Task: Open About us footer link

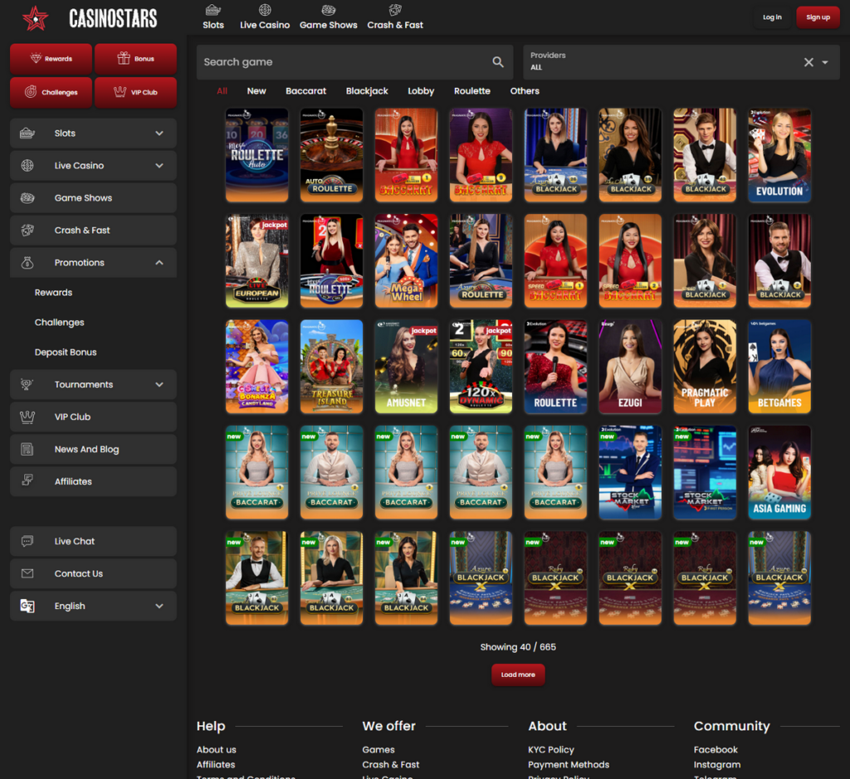Action: point(217,750)
